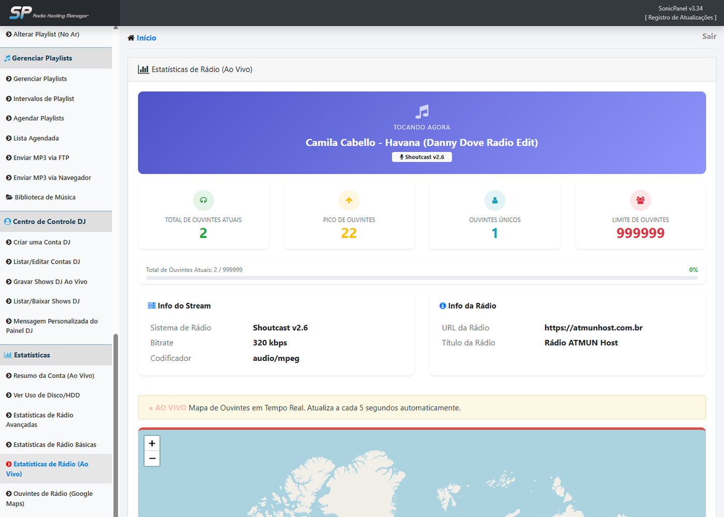
Task: Select Criar uma Conta DJ
Action: [41, 242]
